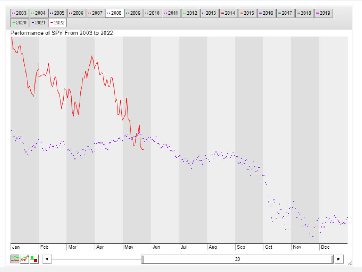Click the Aug label on the month axis

pos(213,247)
